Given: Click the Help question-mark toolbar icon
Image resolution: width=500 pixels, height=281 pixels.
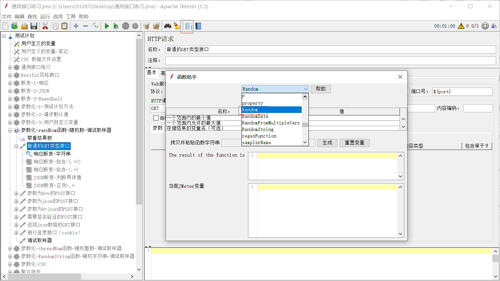Looking at the screenshot, I should click(198, 26).
